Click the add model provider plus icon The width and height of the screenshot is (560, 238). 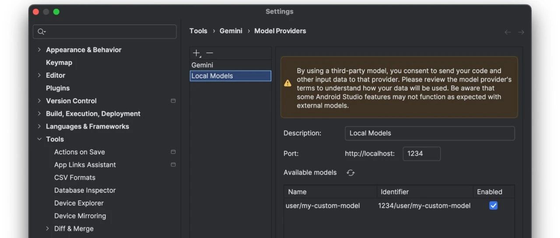[x=196, y=53]
